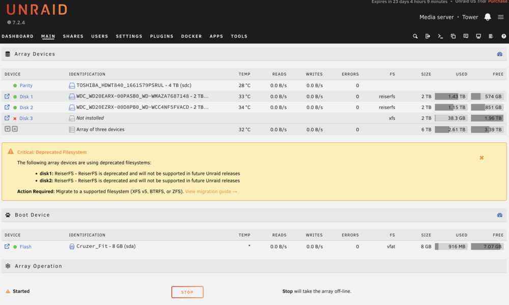
Task: Click the vfat filesystem cell
Action: click(x=391, y=247)
